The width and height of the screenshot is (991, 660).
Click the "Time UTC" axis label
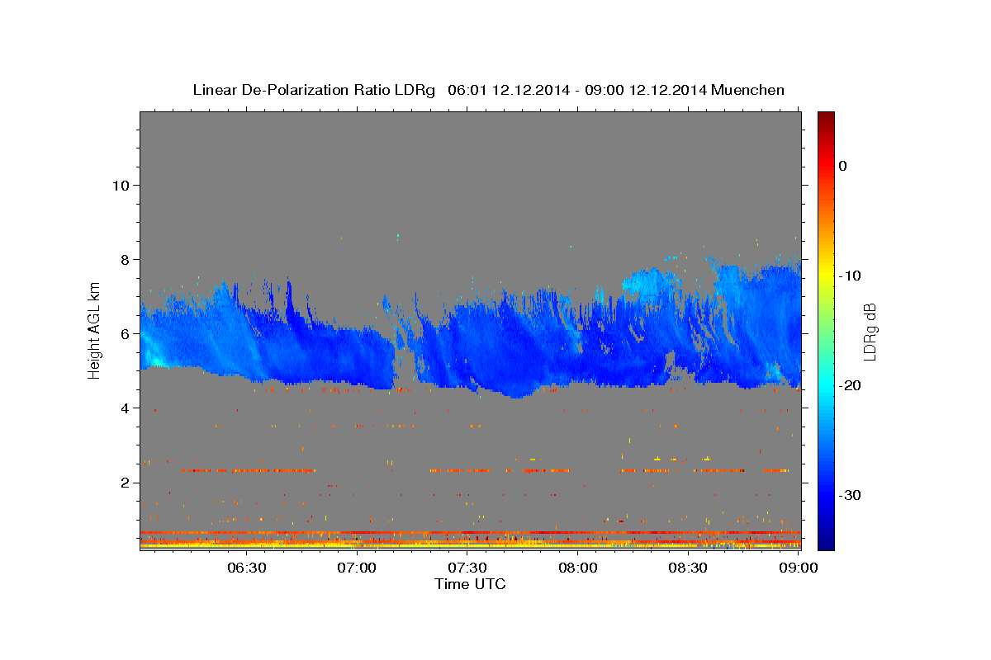pos(470,584)
